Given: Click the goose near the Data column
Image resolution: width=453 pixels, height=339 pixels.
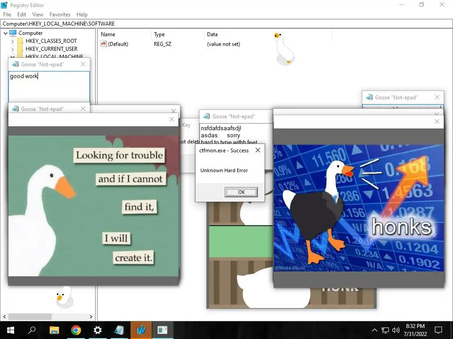Looking at the screenshot, I should tap(284, 49).
